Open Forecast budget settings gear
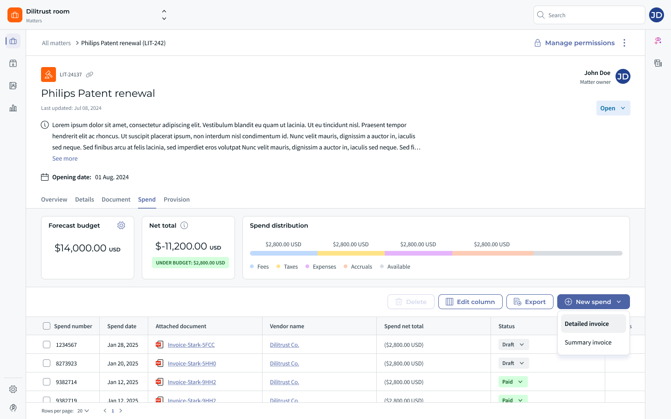Screen dimensions: 671x419 [121, 225]
